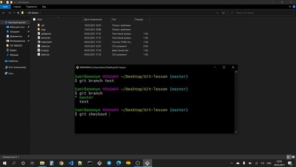Show hidden system tray icons
Viewport: 296px width, 167px height.
(232, 163)
